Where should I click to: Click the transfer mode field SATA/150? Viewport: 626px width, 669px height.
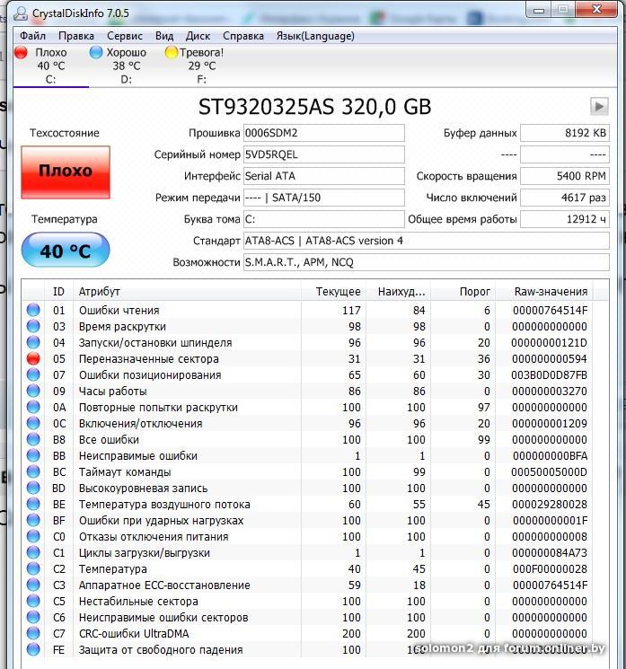coord(324,198)
